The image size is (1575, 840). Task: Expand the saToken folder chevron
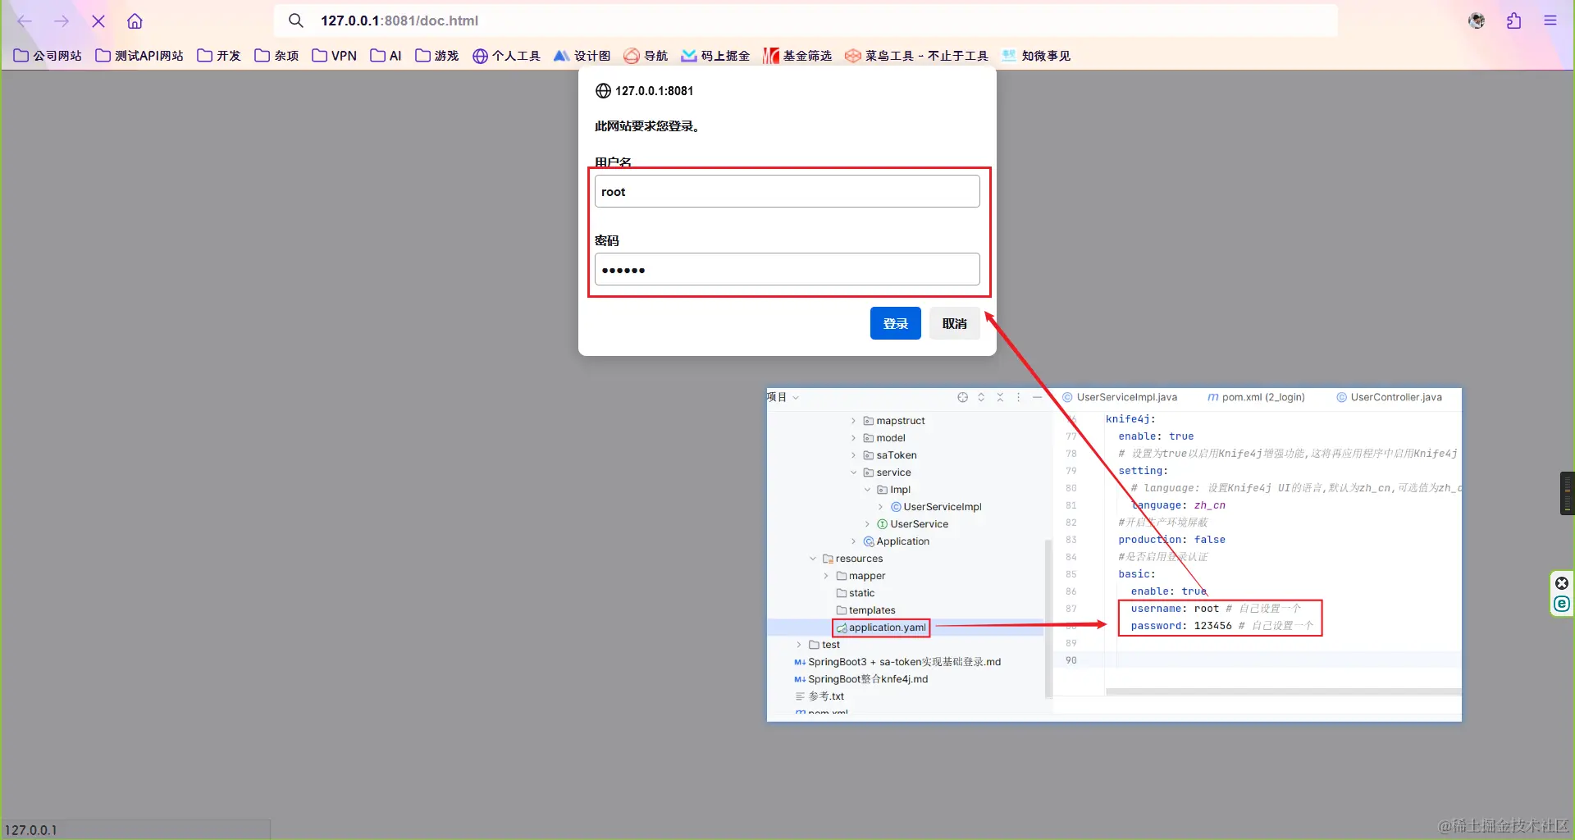(853, 455)
